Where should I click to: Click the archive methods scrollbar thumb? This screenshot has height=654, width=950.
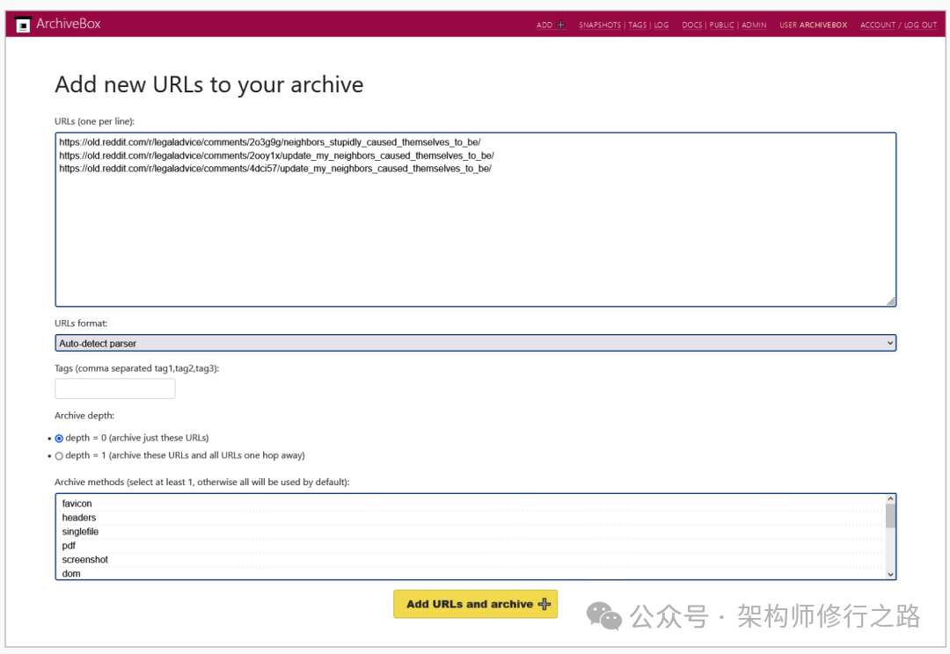pos(890,516)
